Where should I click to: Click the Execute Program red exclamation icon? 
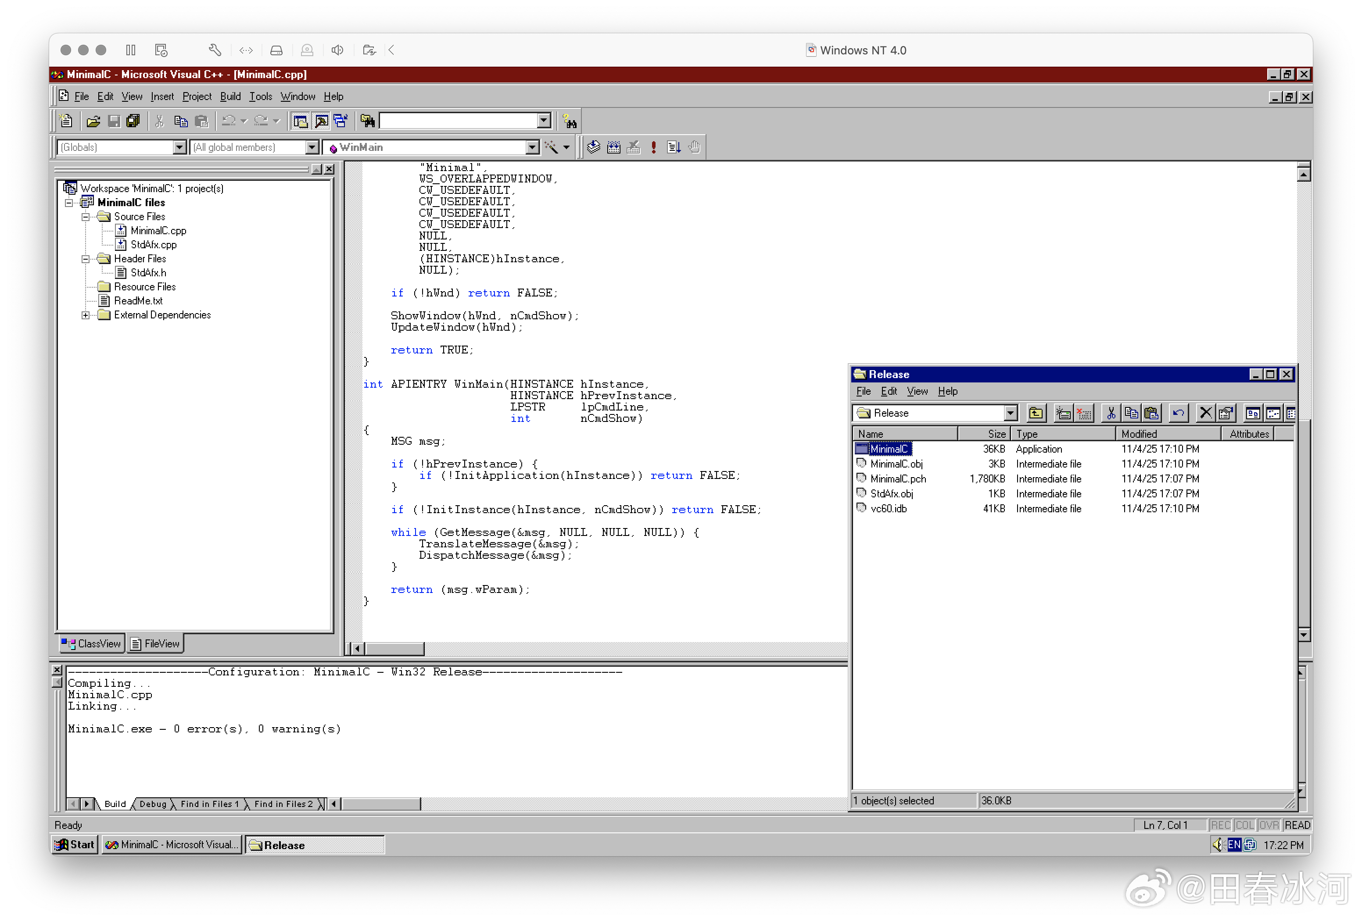[653, 147]
